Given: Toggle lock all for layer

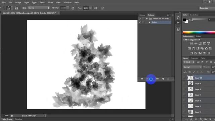Looking at the screenshot, I should [x=201, y=72].
